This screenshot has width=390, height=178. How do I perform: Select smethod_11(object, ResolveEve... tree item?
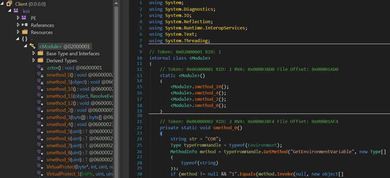coord(80,96)
